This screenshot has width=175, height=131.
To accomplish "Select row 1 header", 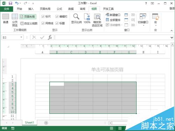I will coord(12,77).
